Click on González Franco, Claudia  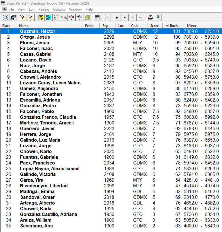48,117
